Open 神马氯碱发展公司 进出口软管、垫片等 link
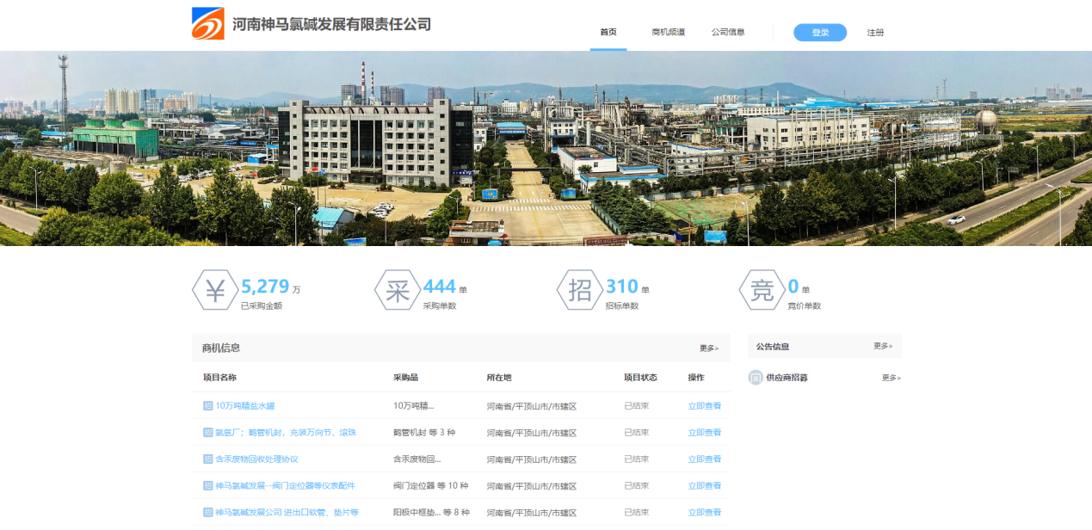1092x530 pixels. point(287,513)
